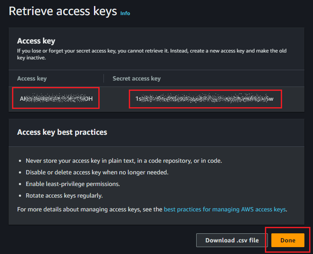The image size is (313, 254).
Task: Click the Access key column header
Action: [x=32, y=78]
